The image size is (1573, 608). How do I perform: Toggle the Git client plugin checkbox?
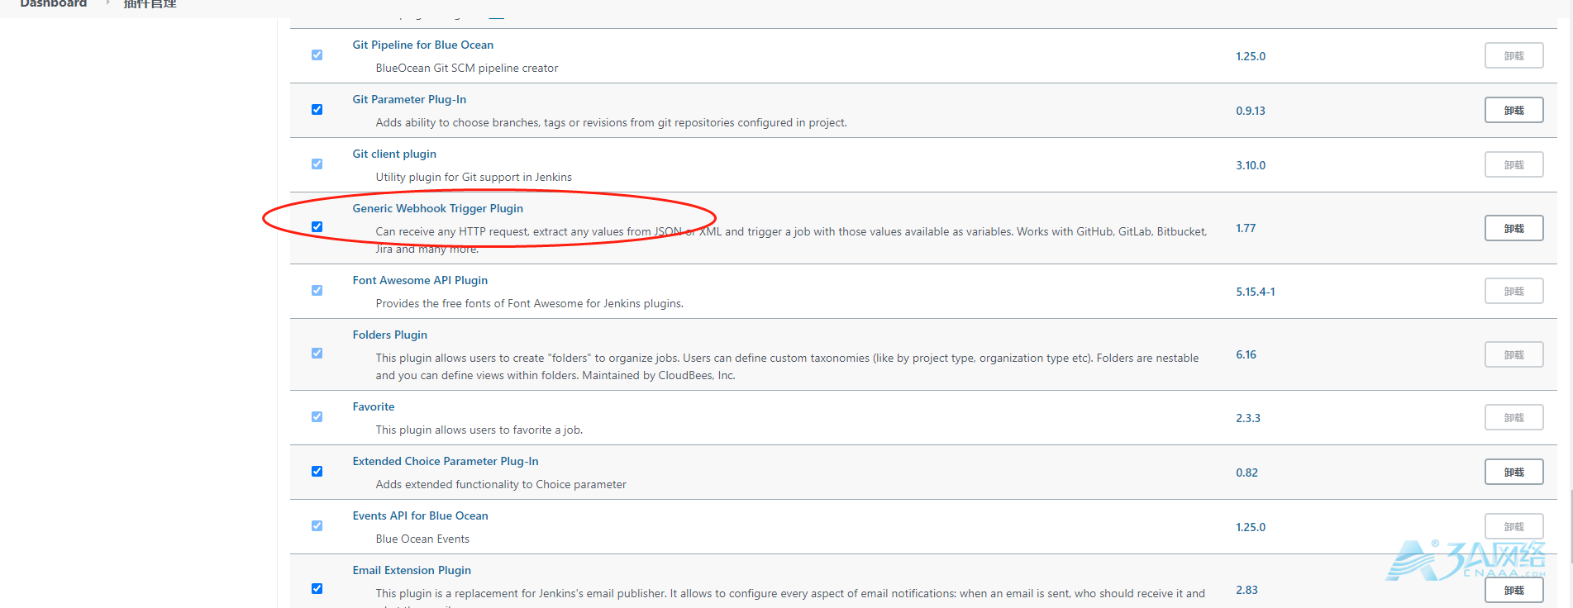pyautogui.click(x=317, y=164)
